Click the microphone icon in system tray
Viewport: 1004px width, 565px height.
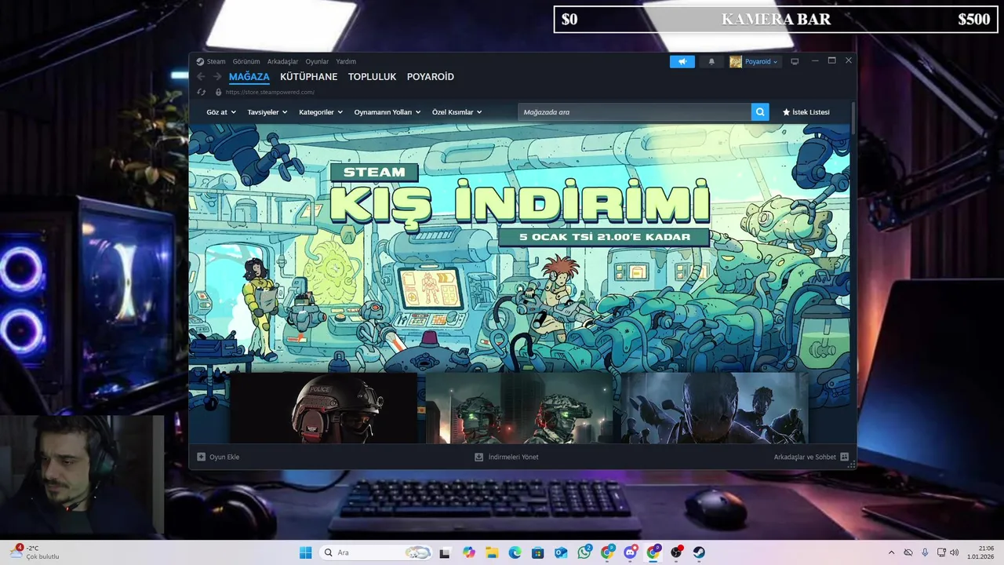point(925,552)
